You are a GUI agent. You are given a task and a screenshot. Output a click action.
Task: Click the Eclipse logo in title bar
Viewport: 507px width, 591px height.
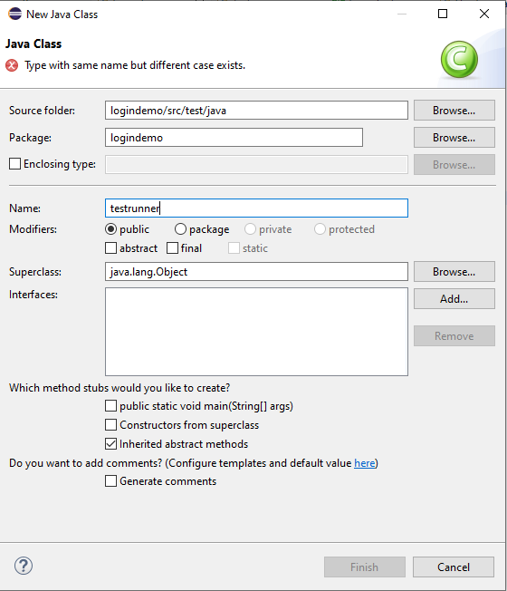pos(15,14)
